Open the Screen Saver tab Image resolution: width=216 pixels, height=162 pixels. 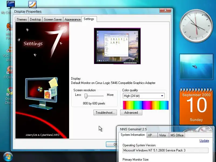pyautogui.click(x=53, y=19)
